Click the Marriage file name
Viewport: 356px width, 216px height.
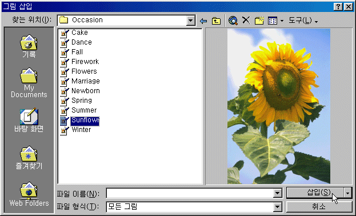coord(86,81)
